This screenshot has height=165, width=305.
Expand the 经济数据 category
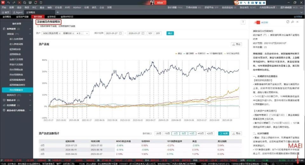point(30,105)
